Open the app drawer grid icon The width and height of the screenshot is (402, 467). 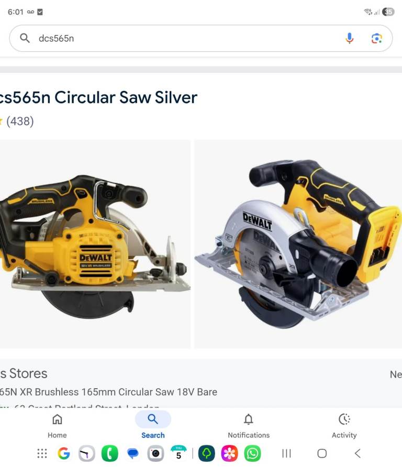tap(42, 453)
